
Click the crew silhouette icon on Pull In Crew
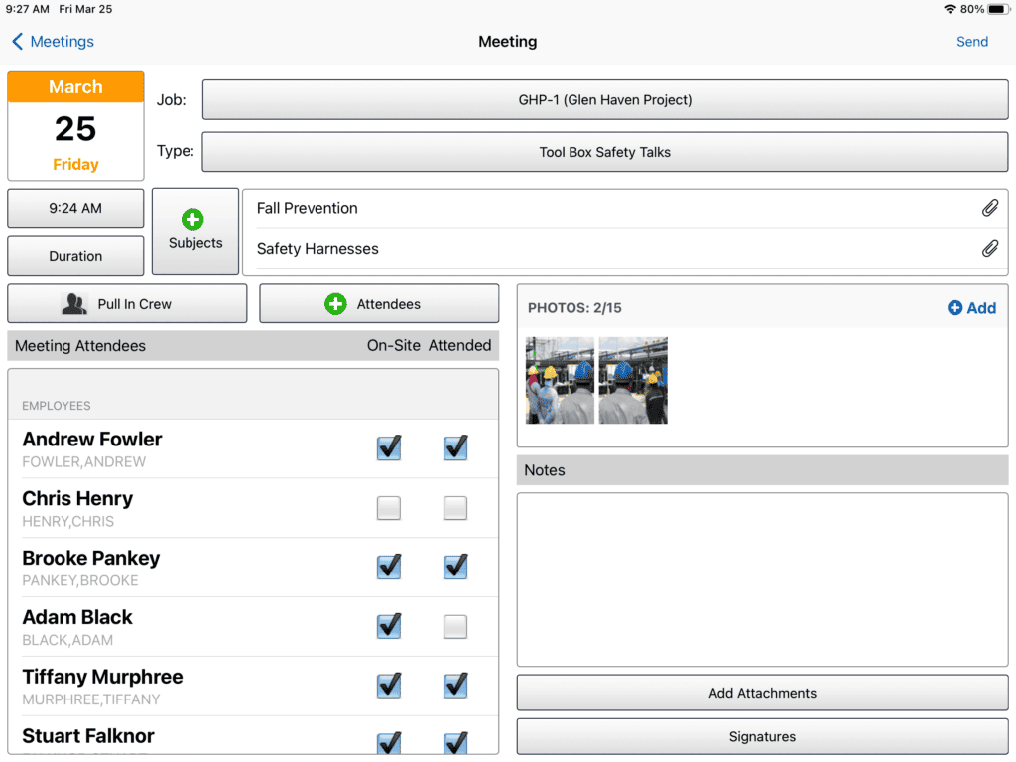[x=74, y=303]
